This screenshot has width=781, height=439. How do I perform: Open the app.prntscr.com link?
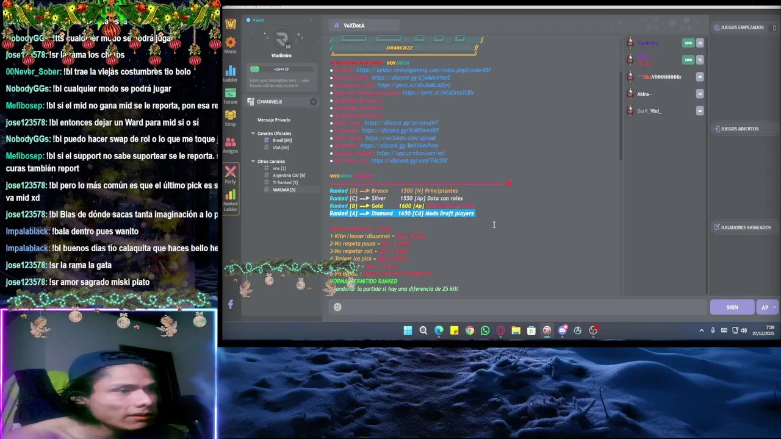click(x=411, y=154)
